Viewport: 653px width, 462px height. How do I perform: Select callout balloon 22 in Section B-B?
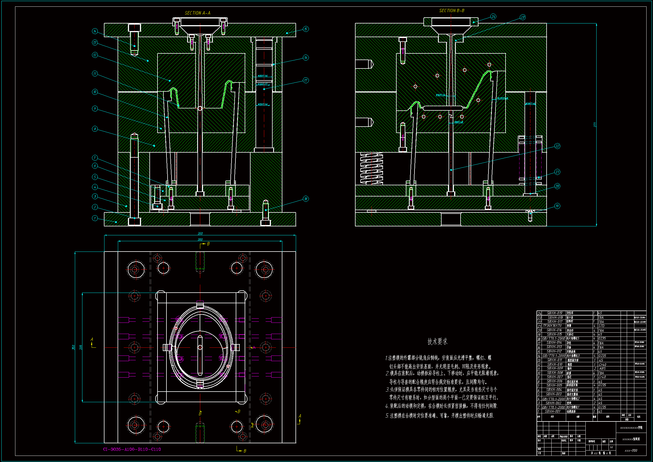(x=557, y=146)
